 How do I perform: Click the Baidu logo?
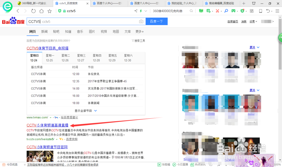pyautogui.click(x=13, y=21)
